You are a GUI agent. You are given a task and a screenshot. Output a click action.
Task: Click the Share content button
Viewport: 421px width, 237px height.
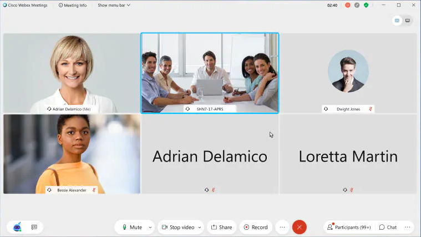click(221, 228)
